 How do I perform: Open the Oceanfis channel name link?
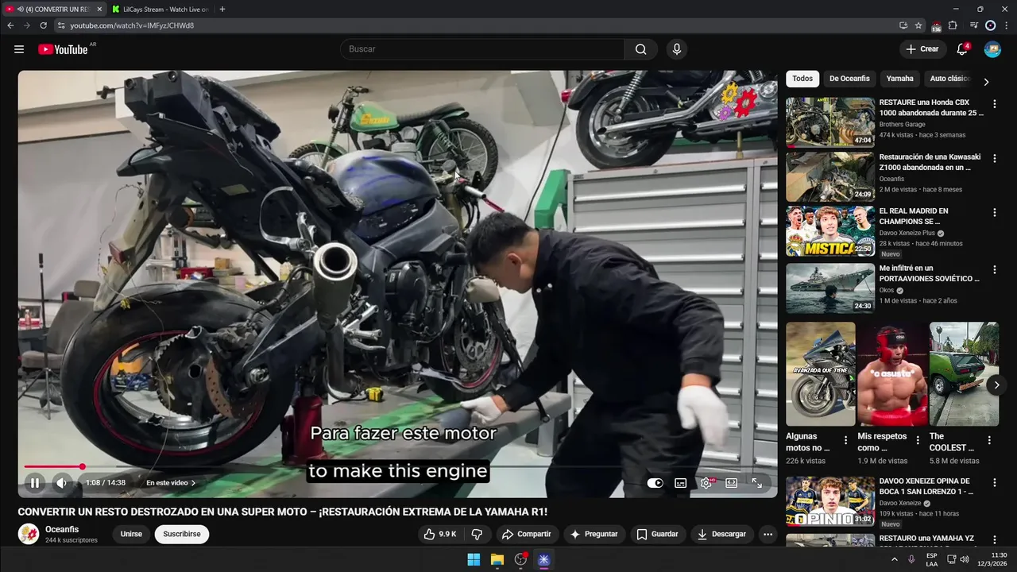(62, 529)
